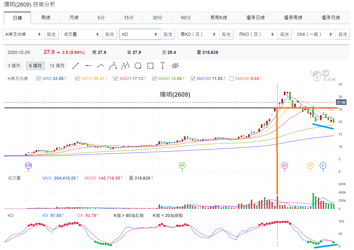Click the MV20 145,718.95 value

[x=104, y=178]
